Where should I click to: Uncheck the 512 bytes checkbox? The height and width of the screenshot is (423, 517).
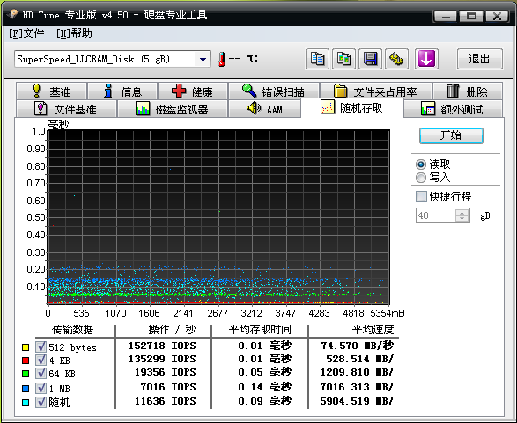(41, 347)
